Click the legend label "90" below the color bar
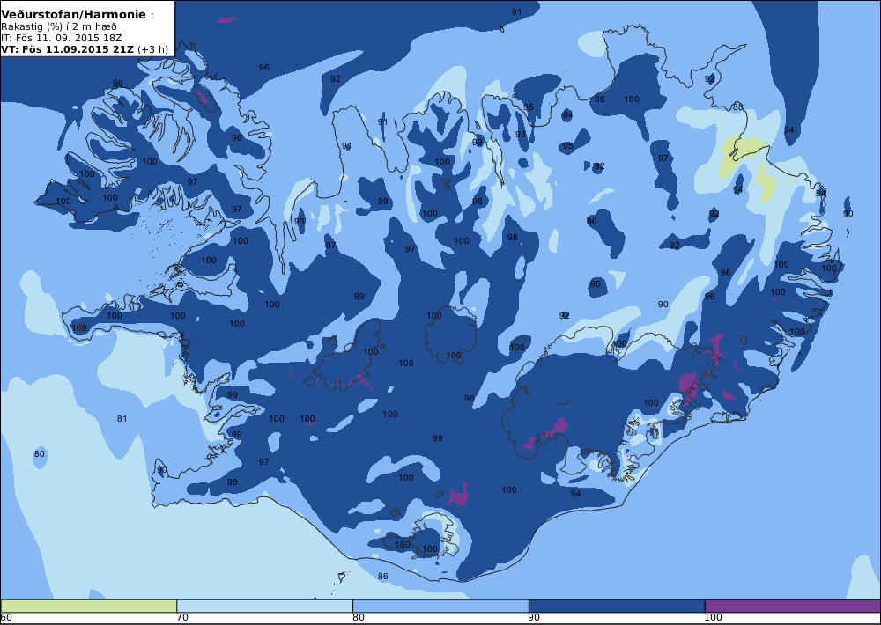This screenshot has width=881, height=625. [x=534, y=618]
